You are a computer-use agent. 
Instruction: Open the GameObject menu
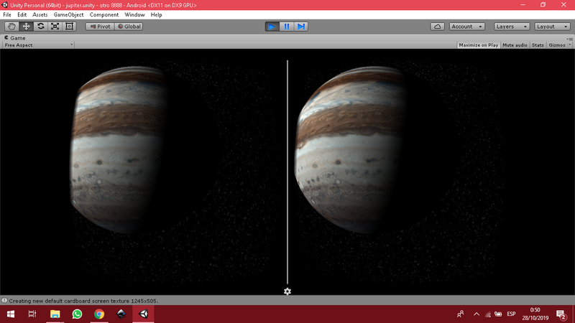[x=68, y=14]
